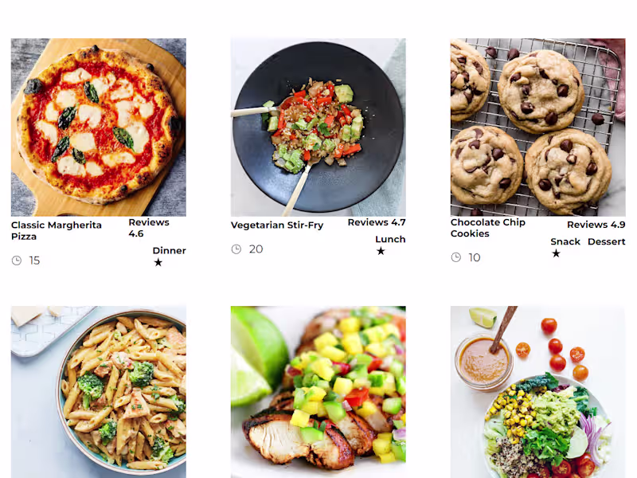Select the Dinner category tag
The width and height of the screenshot is (637, 478).
[x=170, y=250]
